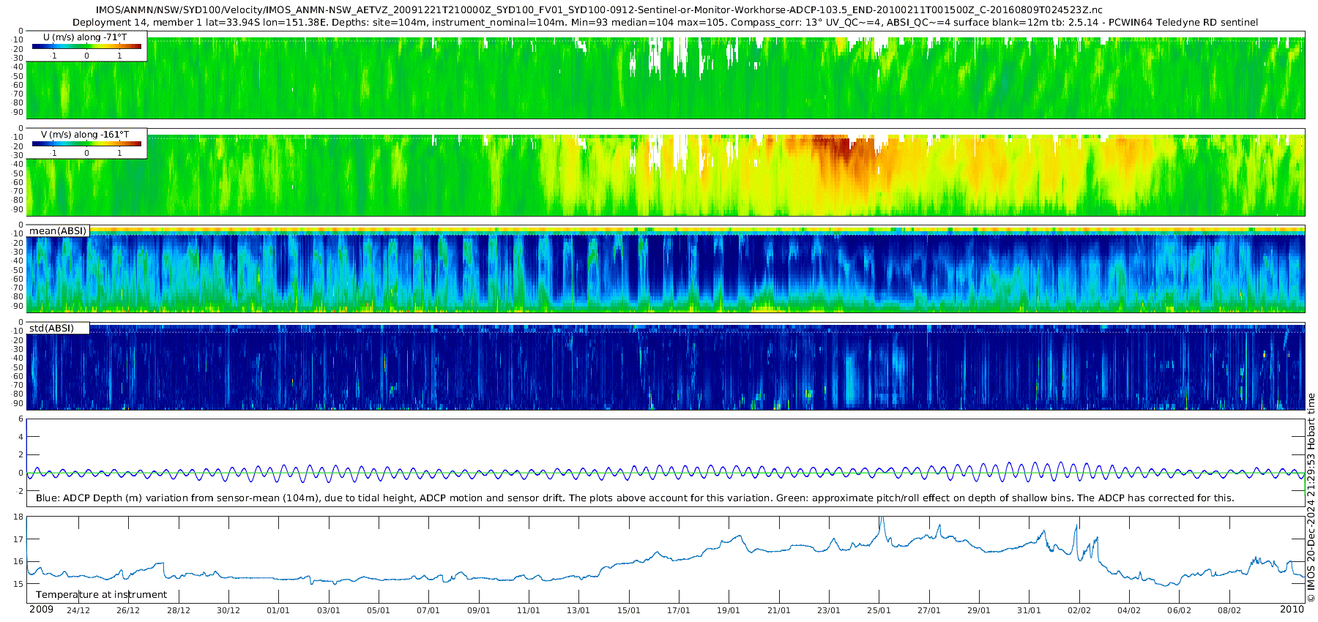Click the IMOS file path title
The width and height of the screenshot is (1318, 622).
(x=599, y=10)
